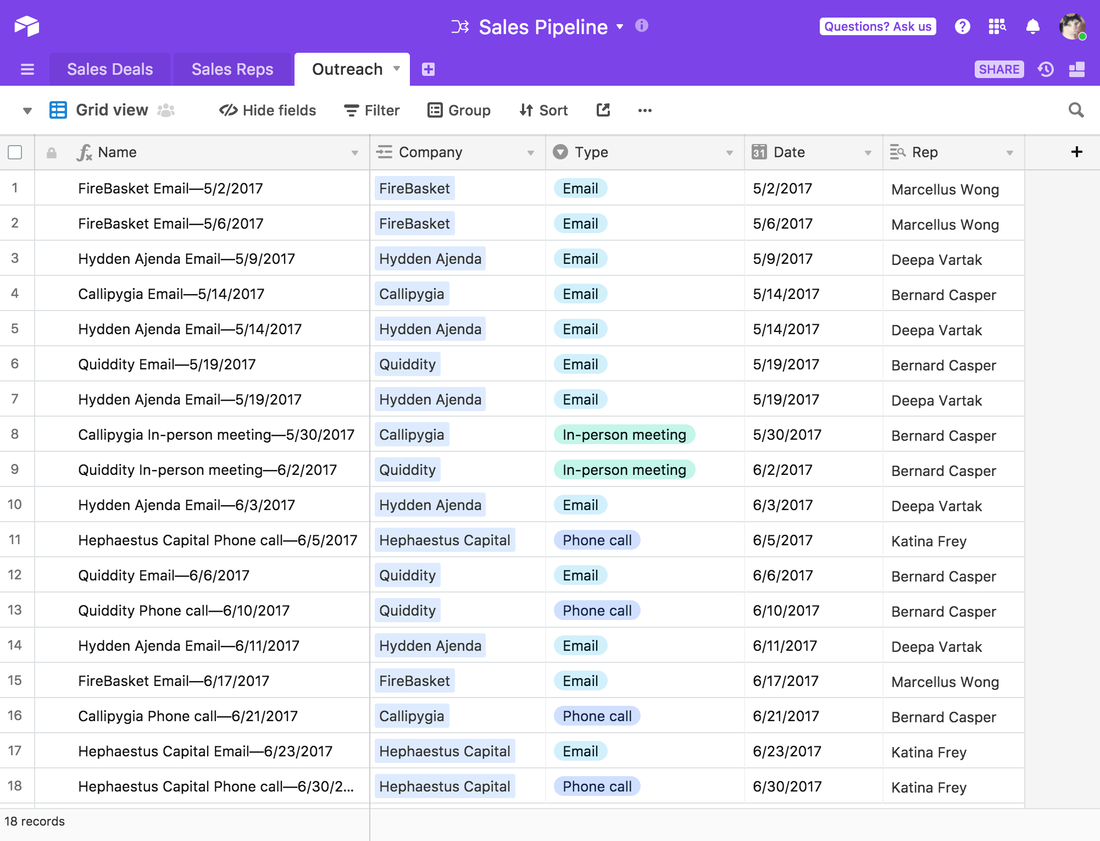
Task: Select row number 18
Action: click(15, 786)
